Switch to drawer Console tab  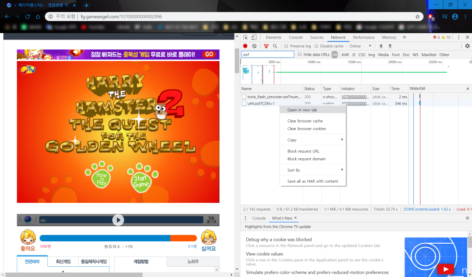[x=259, y=218]
